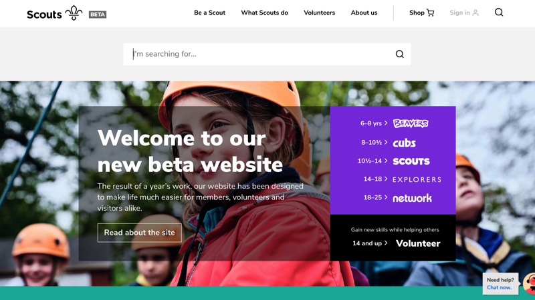Image resolution: width=535 pixels, height=300 pixels.
Task: Click the Read about the site button
Action: [139, 233]
